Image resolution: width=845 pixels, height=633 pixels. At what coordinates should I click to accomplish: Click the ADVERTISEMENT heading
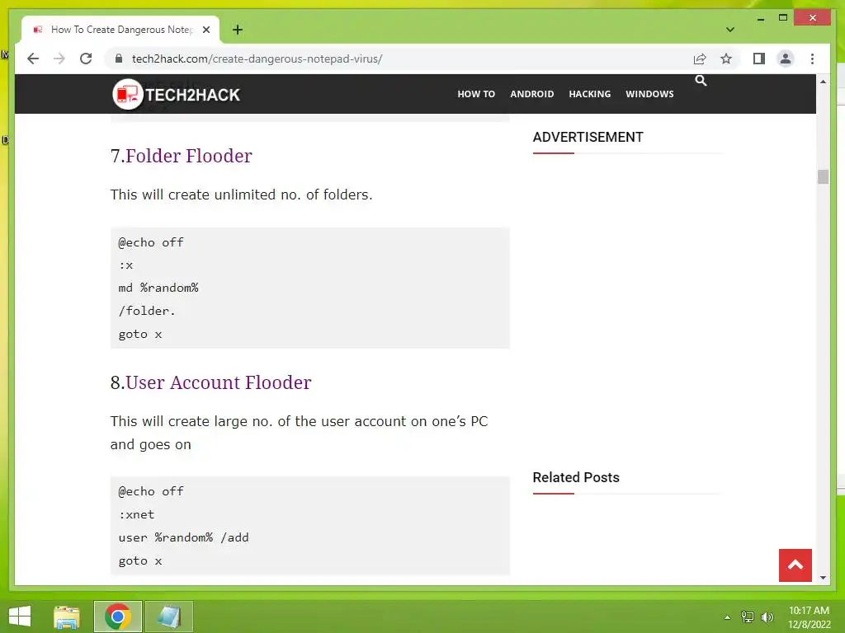[588, 138]
